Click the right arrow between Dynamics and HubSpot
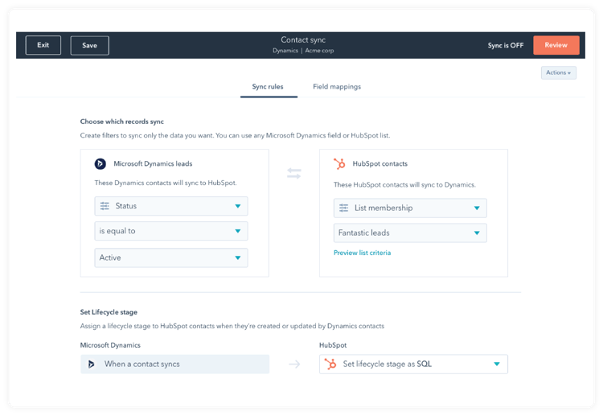The height and width of the screenshot is (416, 603). click(294, 365)
